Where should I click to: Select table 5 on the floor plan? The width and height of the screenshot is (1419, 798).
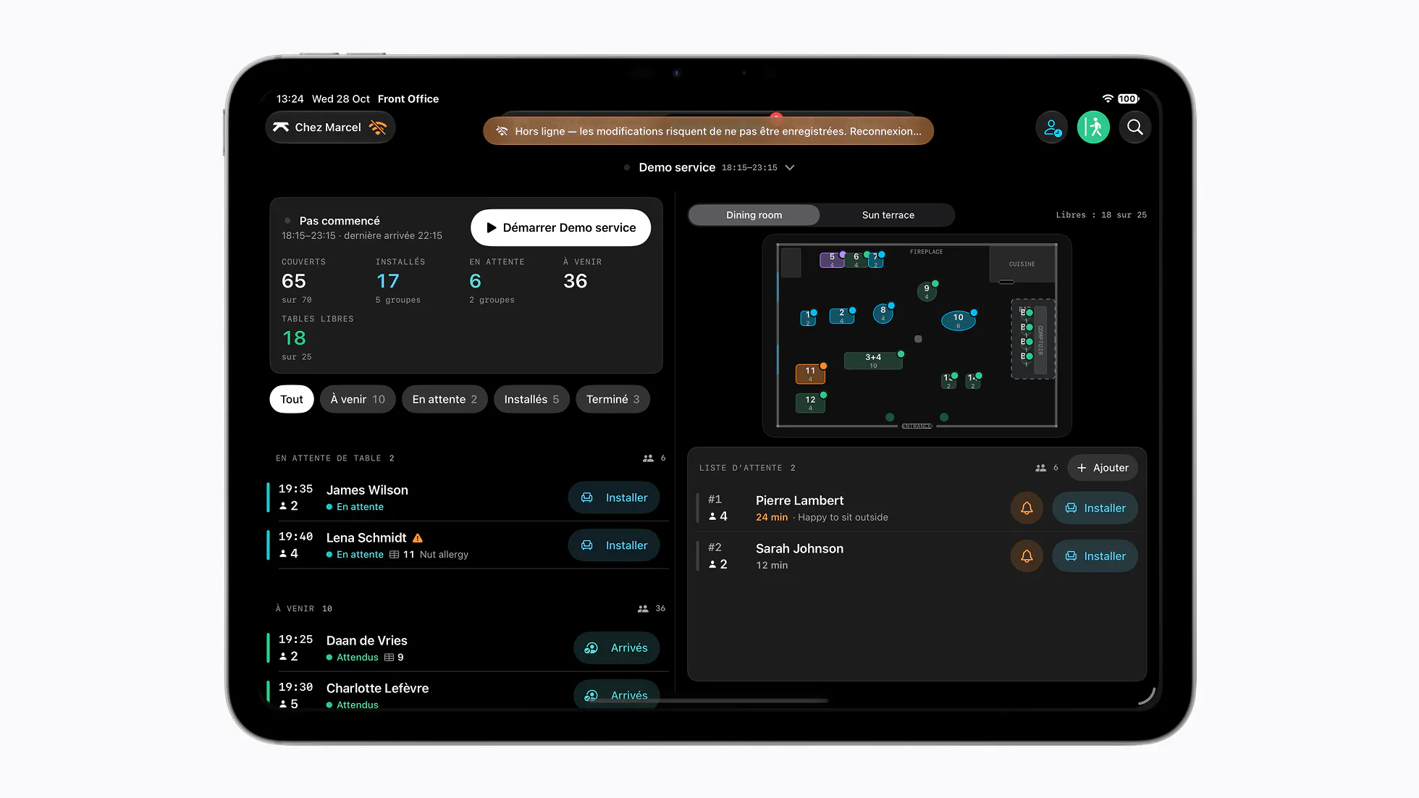click(x=832, y=260)
